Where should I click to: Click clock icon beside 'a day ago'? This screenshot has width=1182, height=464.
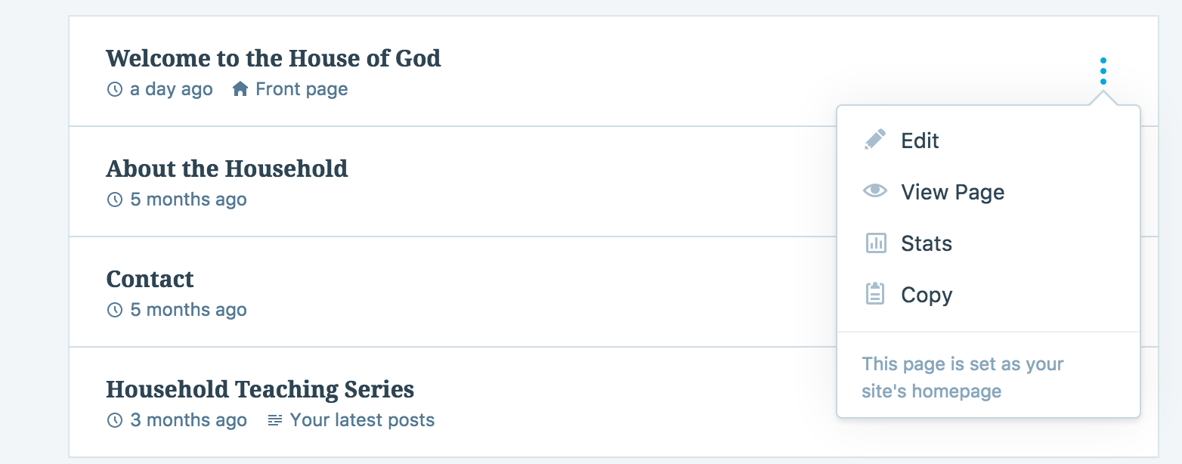pos(115,89)
